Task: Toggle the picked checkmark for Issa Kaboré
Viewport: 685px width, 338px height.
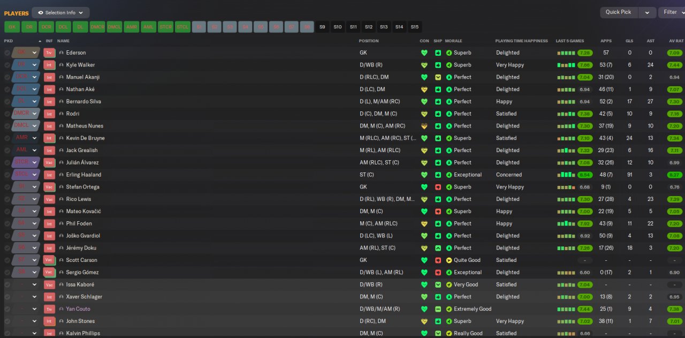Action: click(7, 285)
